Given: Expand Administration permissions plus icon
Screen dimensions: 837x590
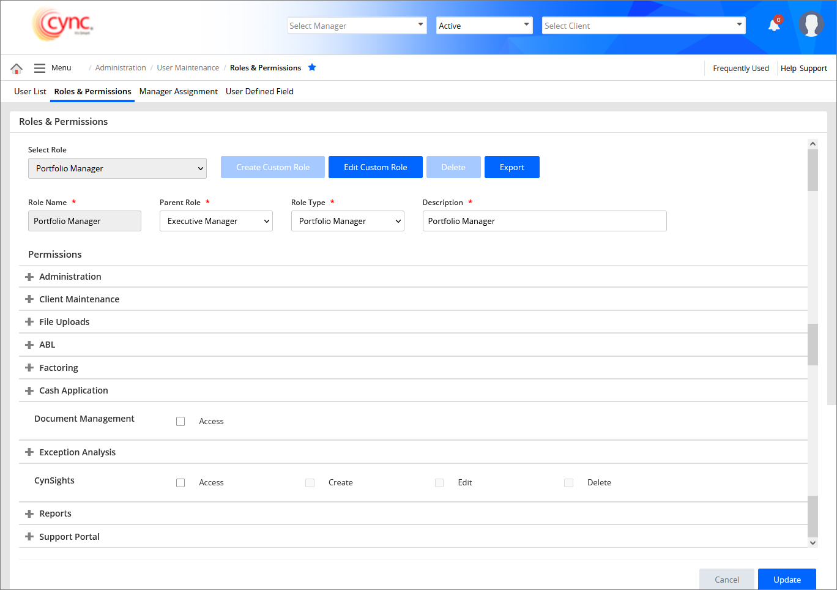Looking at the screenshot, I should point(29,277).
